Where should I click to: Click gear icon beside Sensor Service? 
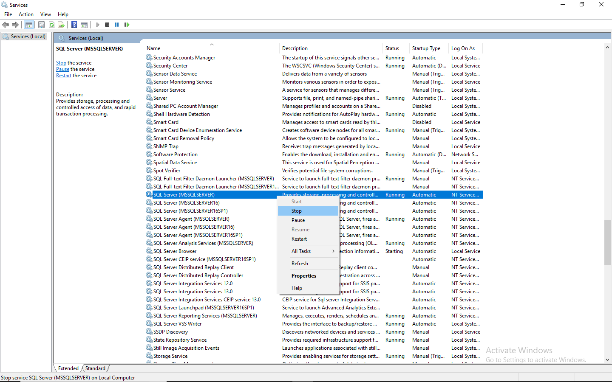(x=149, y=90)
